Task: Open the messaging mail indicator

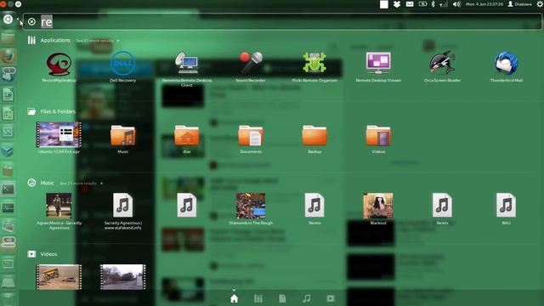Action: tap(410, 4)
